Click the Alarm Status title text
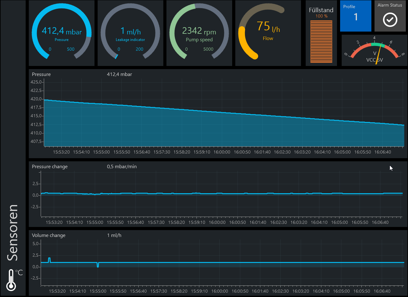The height and width of the screenshot is (297, 408). [x=390, y=5]
